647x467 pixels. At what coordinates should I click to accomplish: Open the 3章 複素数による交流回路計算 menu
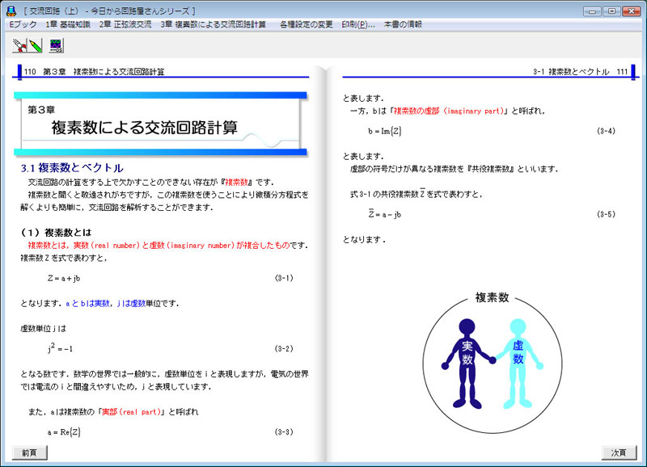[213, 24]
